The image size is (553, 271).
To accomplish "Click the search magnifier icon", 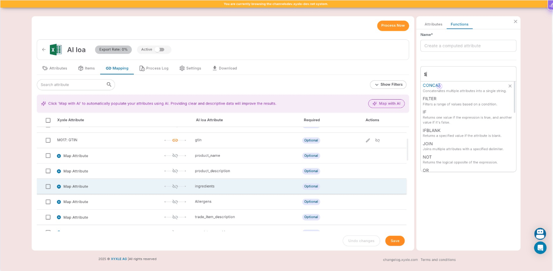I will (109, 85).
